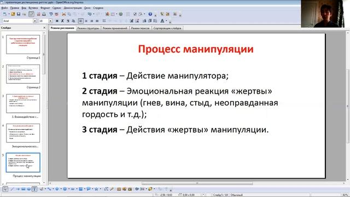Viewport: 350px width, 197px height.
Task: Open the font size dropdown arrow
Action: [50, 21]
